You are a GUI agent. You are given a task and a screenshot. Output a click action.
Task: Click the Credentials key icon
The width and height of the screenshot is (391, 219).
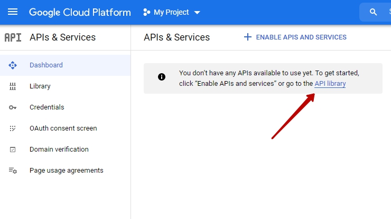click(13, 107)
